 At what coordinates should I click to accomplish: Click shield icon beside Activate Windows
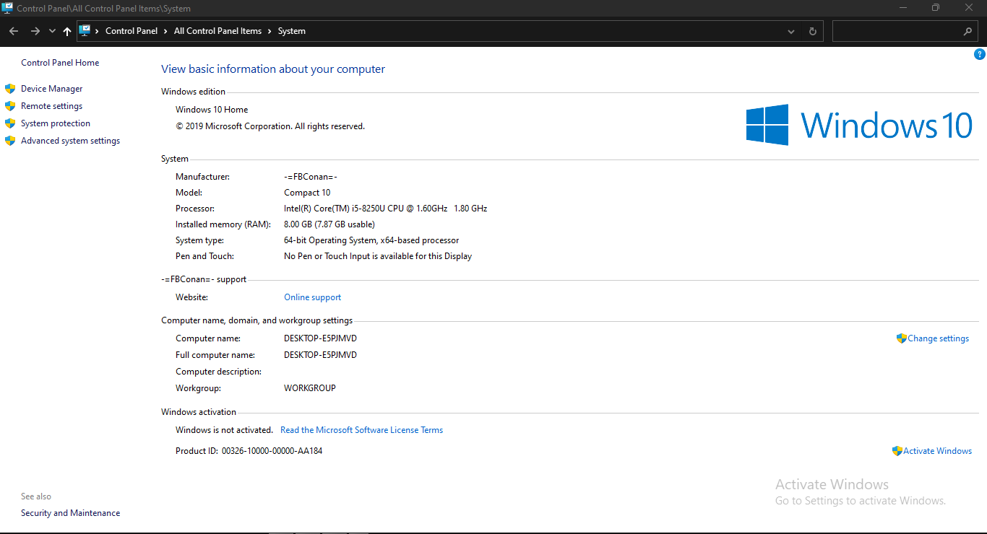(897, 451)
